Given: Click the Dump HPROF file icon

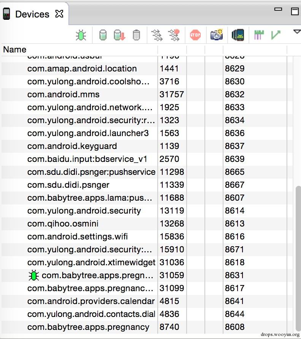Looking at the screenshot, I should pyautogui.click(x=120, y=35).
